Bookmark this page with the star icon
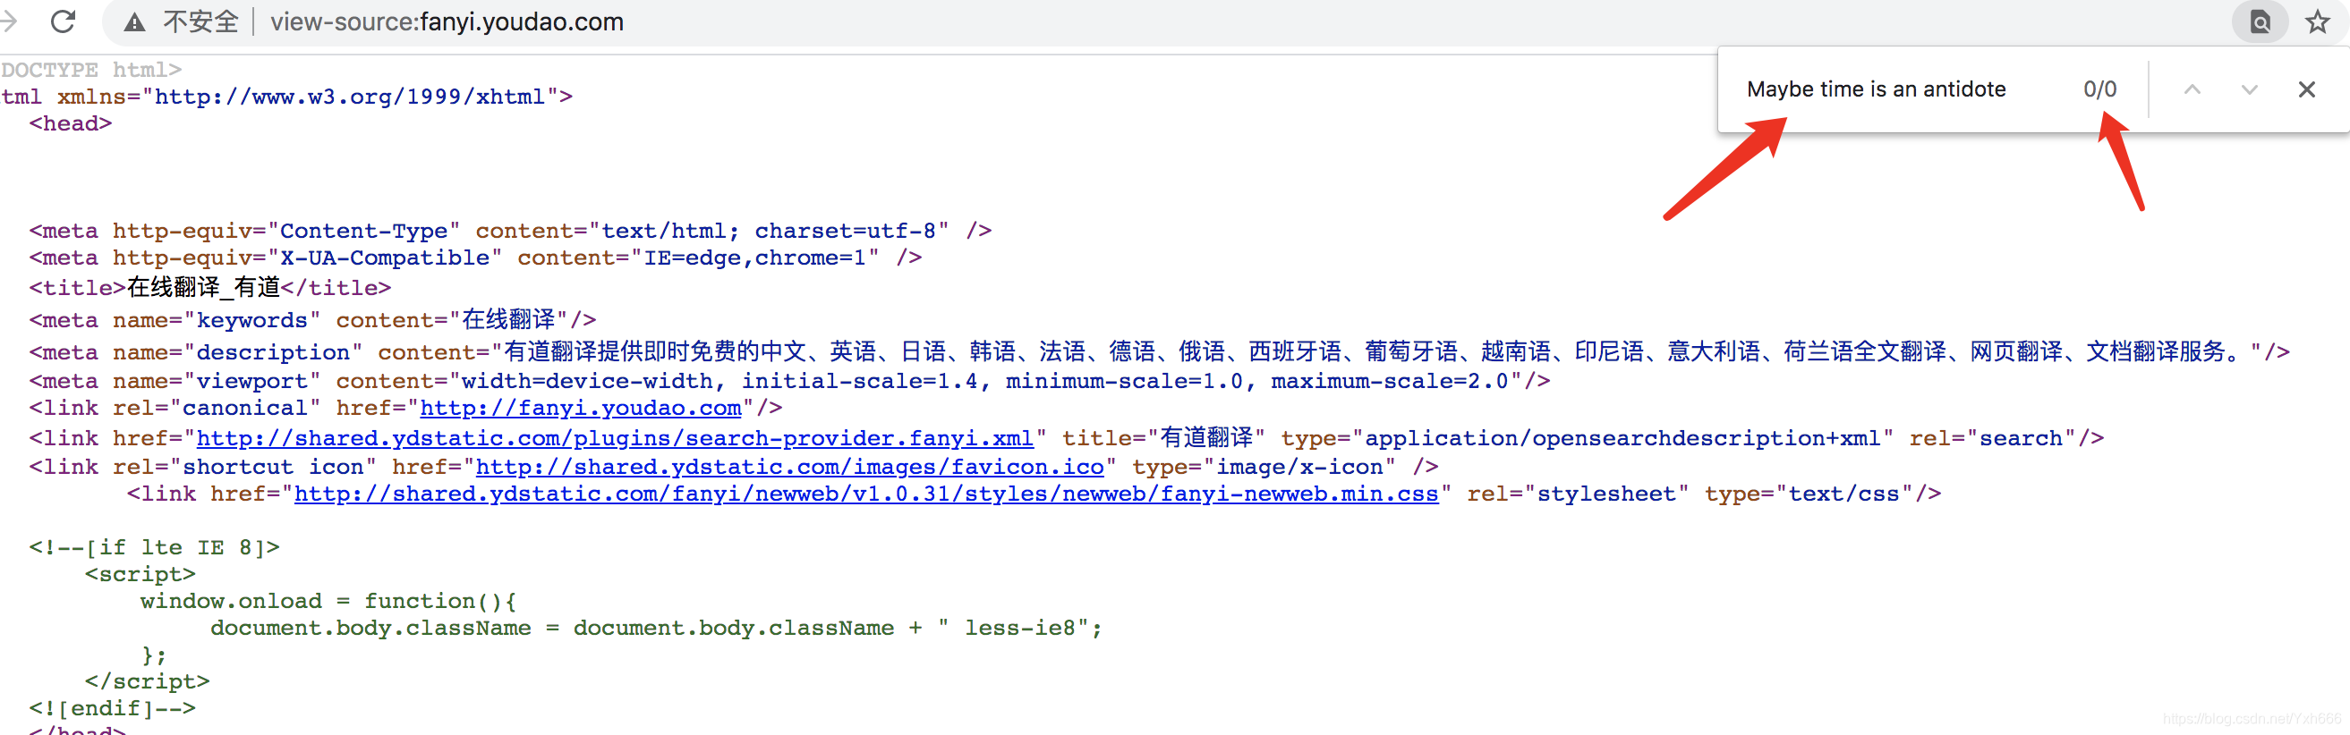 [x=2318, y=21]
